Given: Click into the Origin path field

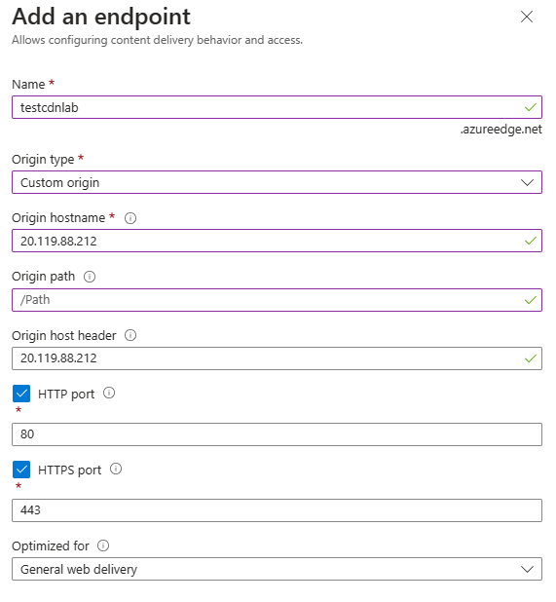Looking at the screenshot, I should [x=277, y=300].
